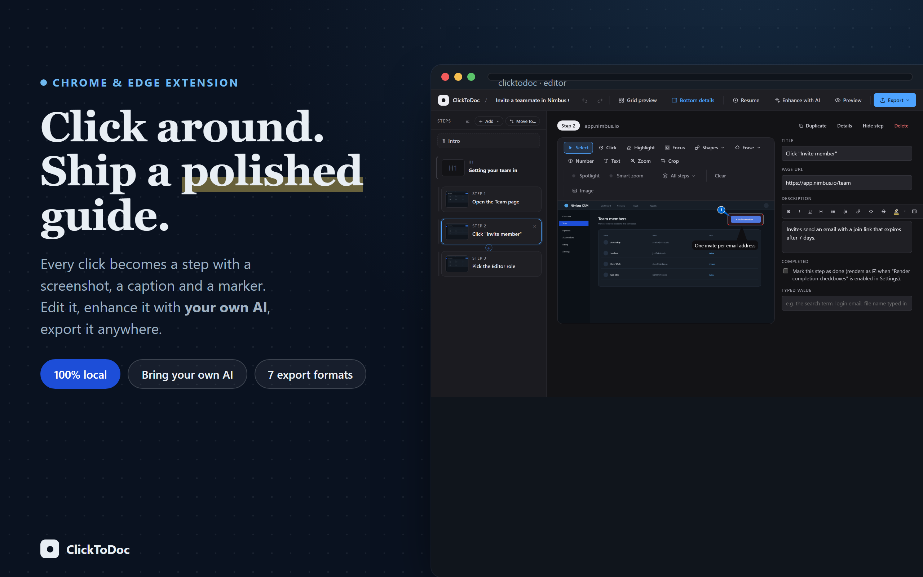Choose the Text annotation tool
Viewport: 923px width, 577px height.
[612, 161]
